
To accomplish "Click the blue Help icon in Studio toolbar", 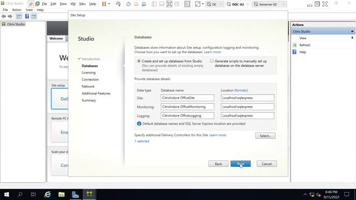I will 27,16.
